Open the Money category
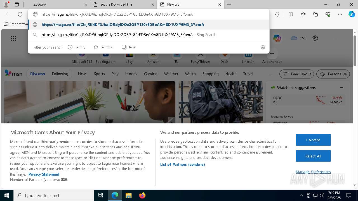 pyautogui.click(x=131, y=74)
